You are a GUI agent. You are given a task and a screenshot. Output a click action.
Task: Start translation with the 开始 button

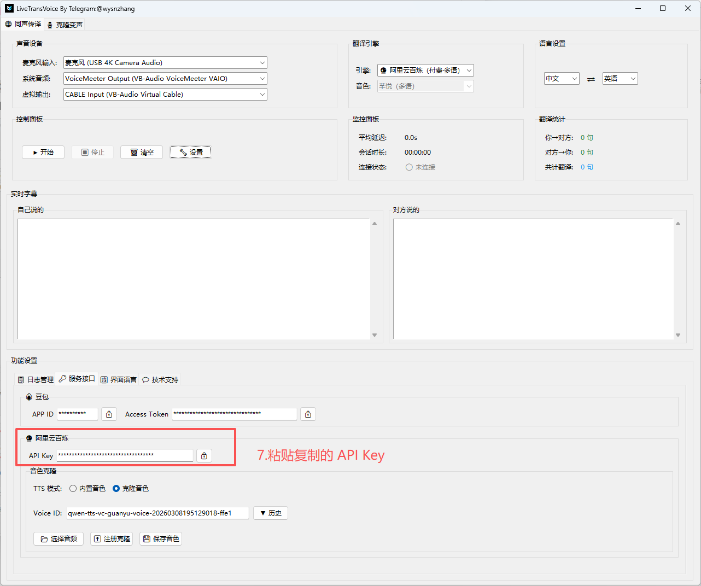point(43,153)
